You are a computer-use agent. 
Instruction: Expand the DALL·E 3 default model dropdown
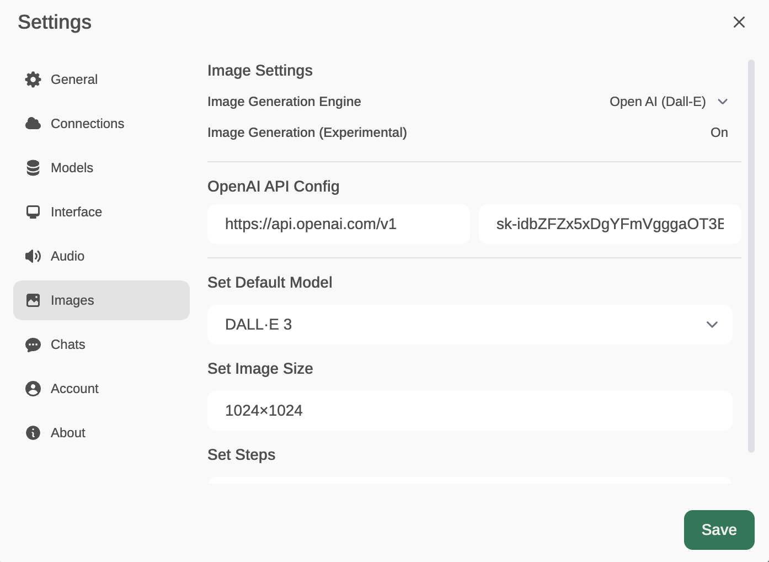(470, 325)
